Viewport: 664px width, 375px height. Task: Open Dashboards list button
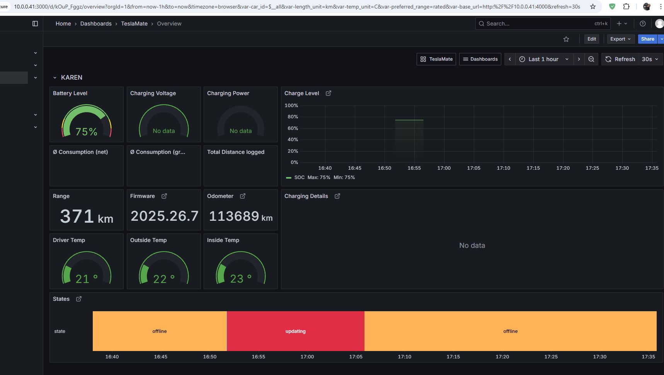pyautogui.click(x=480, y=59)
